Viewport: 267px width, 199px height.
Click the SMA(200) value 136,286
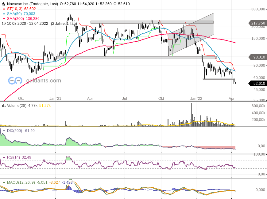(x=33, y=19)
